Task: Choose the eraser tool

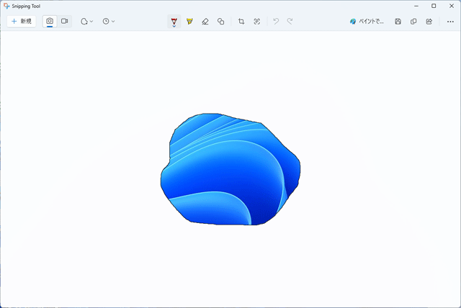Action: coord(205,22)
